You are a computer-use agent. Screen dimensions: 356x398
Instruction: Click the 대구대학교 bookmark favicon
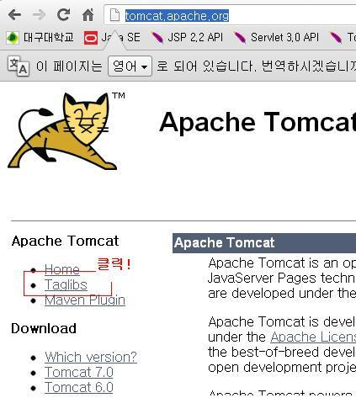(13, 38)
